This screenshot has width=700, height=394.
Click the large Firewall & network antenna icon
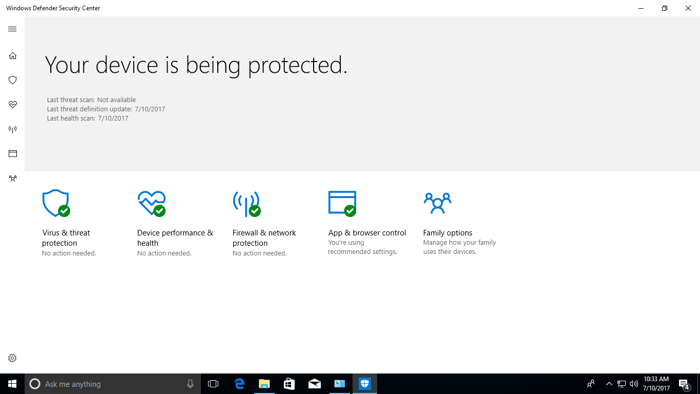246,203
